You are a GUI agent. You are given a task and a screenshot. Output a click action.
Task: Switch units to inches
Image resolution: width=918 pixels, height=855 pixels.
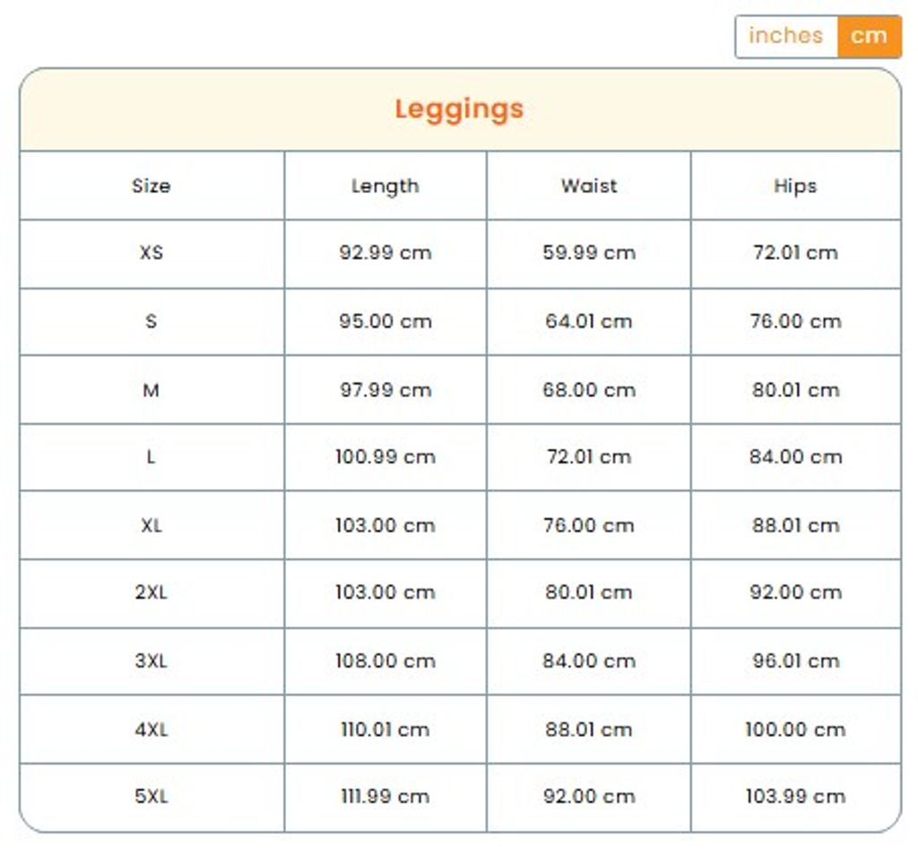pos(785,36)
